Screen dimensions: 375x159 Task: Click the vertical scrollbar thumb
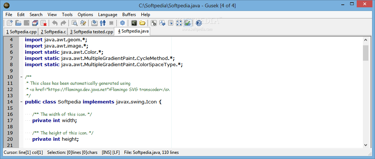(366, 53)
